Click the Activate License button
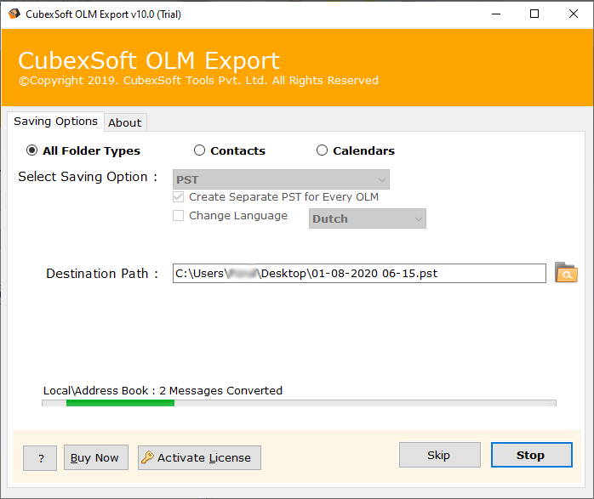Screen dimensions: 594x499 tap(199, 457)
